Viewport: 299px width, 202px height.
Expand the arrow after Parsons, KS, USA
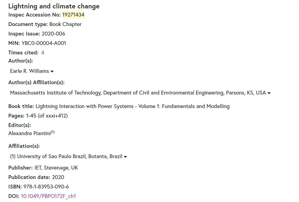269,93
